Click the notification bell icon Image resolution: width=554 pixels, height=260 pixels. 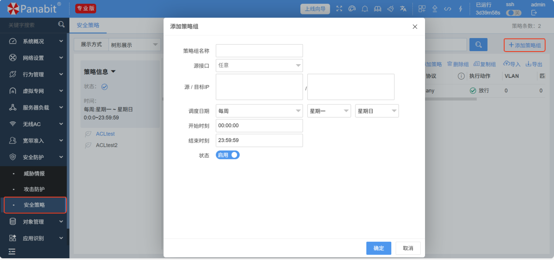365,9
